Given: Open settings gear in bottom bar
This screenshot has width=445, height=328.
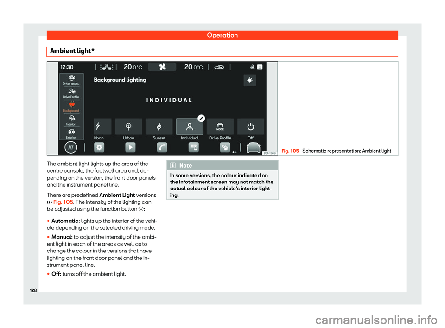Looking at the screenshot, I should (99, 147).
